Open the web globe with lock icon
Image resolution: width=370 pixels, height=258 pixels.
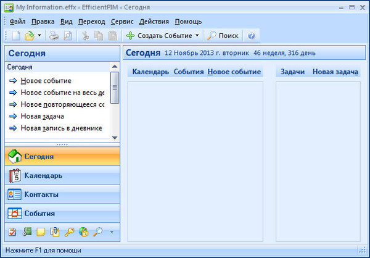[83, 232]
